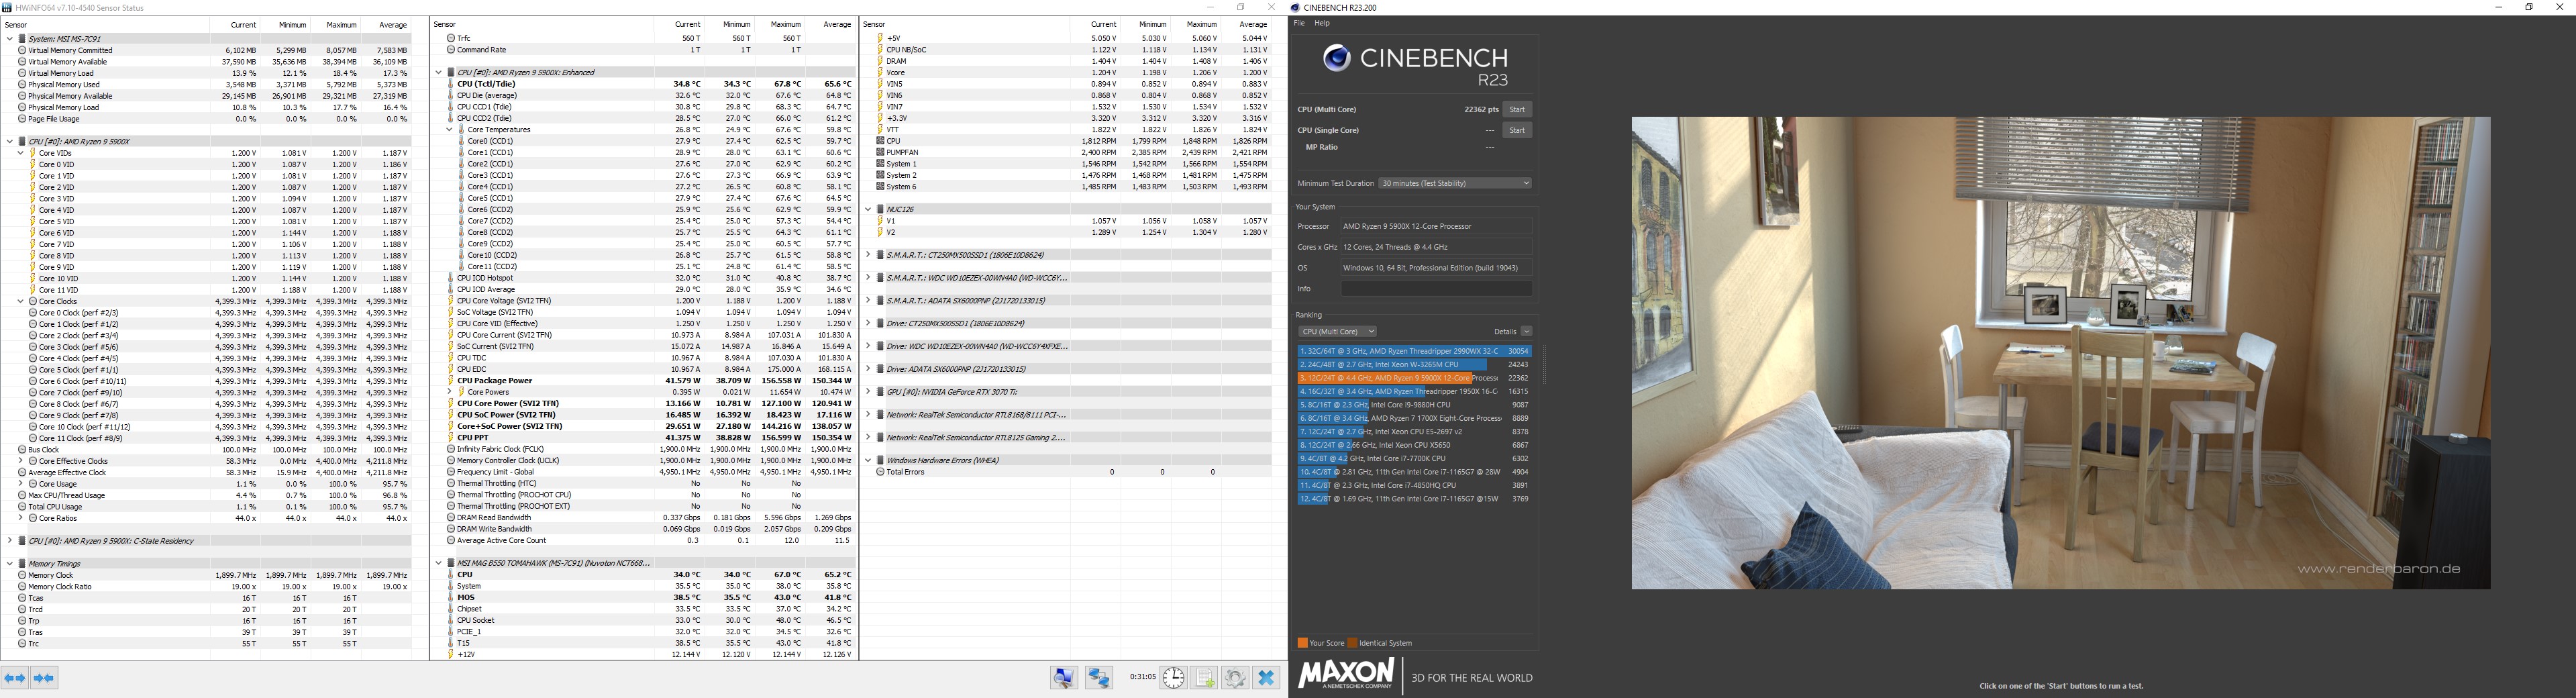Collapse the Core VIDs tree node
Viewport: 2576px width, 698px height.
[21, 153]
